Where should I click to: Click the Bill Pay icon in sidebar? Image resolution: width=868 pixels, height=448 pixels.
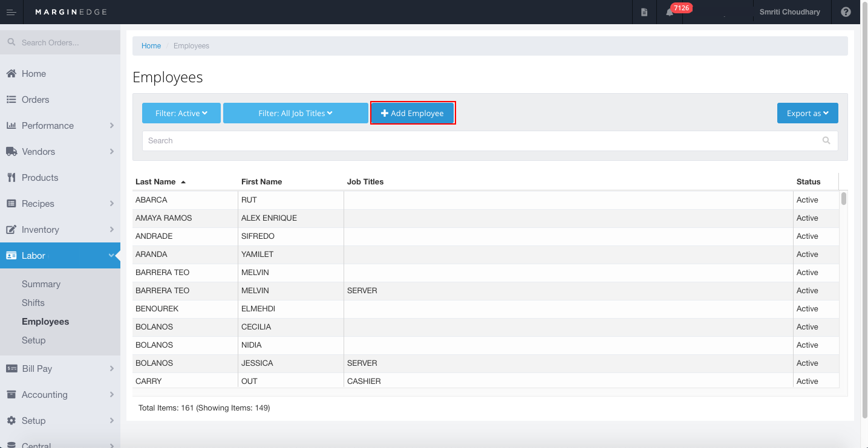pos(11,368)
